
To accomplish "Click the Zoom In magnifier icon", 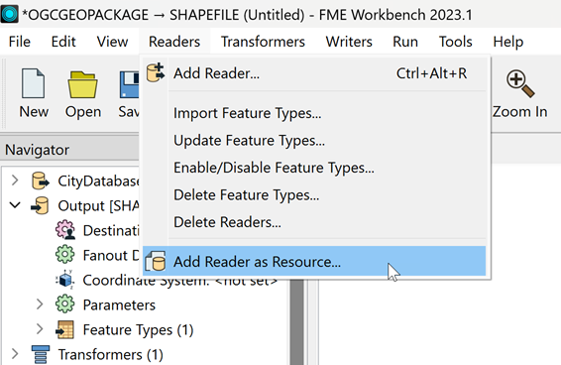I will 520,84.
